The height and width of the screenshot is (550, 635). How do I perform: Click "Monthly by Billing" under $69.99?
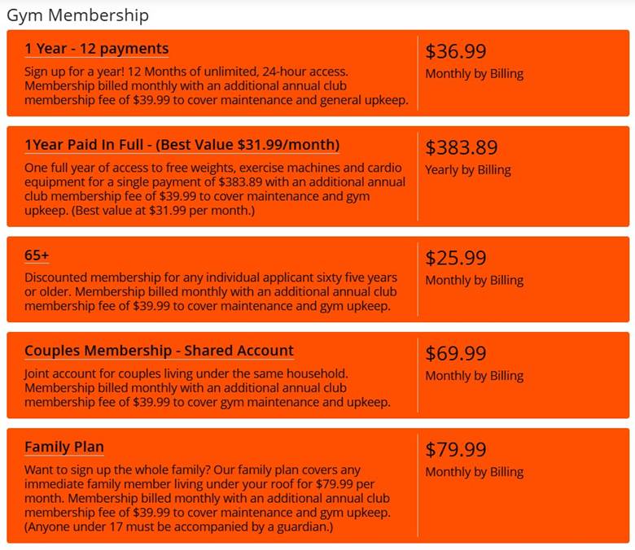pos(474,376)
